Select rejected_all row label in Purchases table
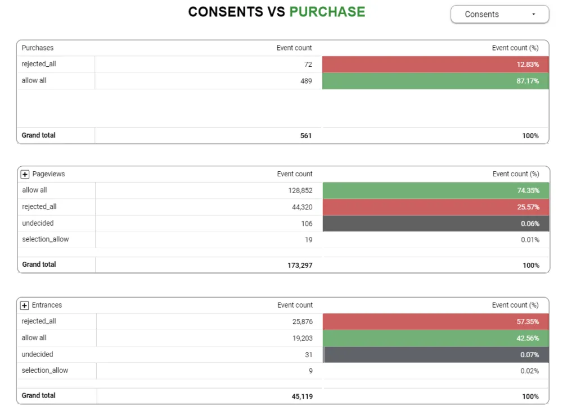Screen dimensions: 576x415 click(39, 64)
